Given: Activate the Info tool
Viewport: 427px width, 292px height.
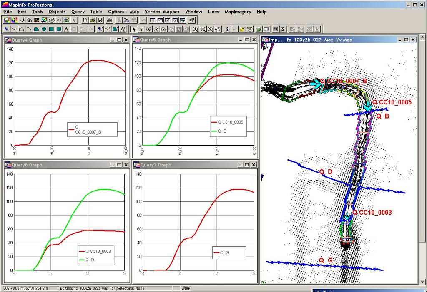Looking at the screenshot, I should [x=227, y=29].
